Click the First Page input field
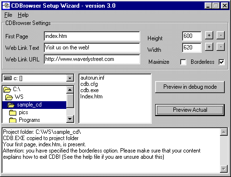This screenshot has height=177, width=231. (92, 36)
